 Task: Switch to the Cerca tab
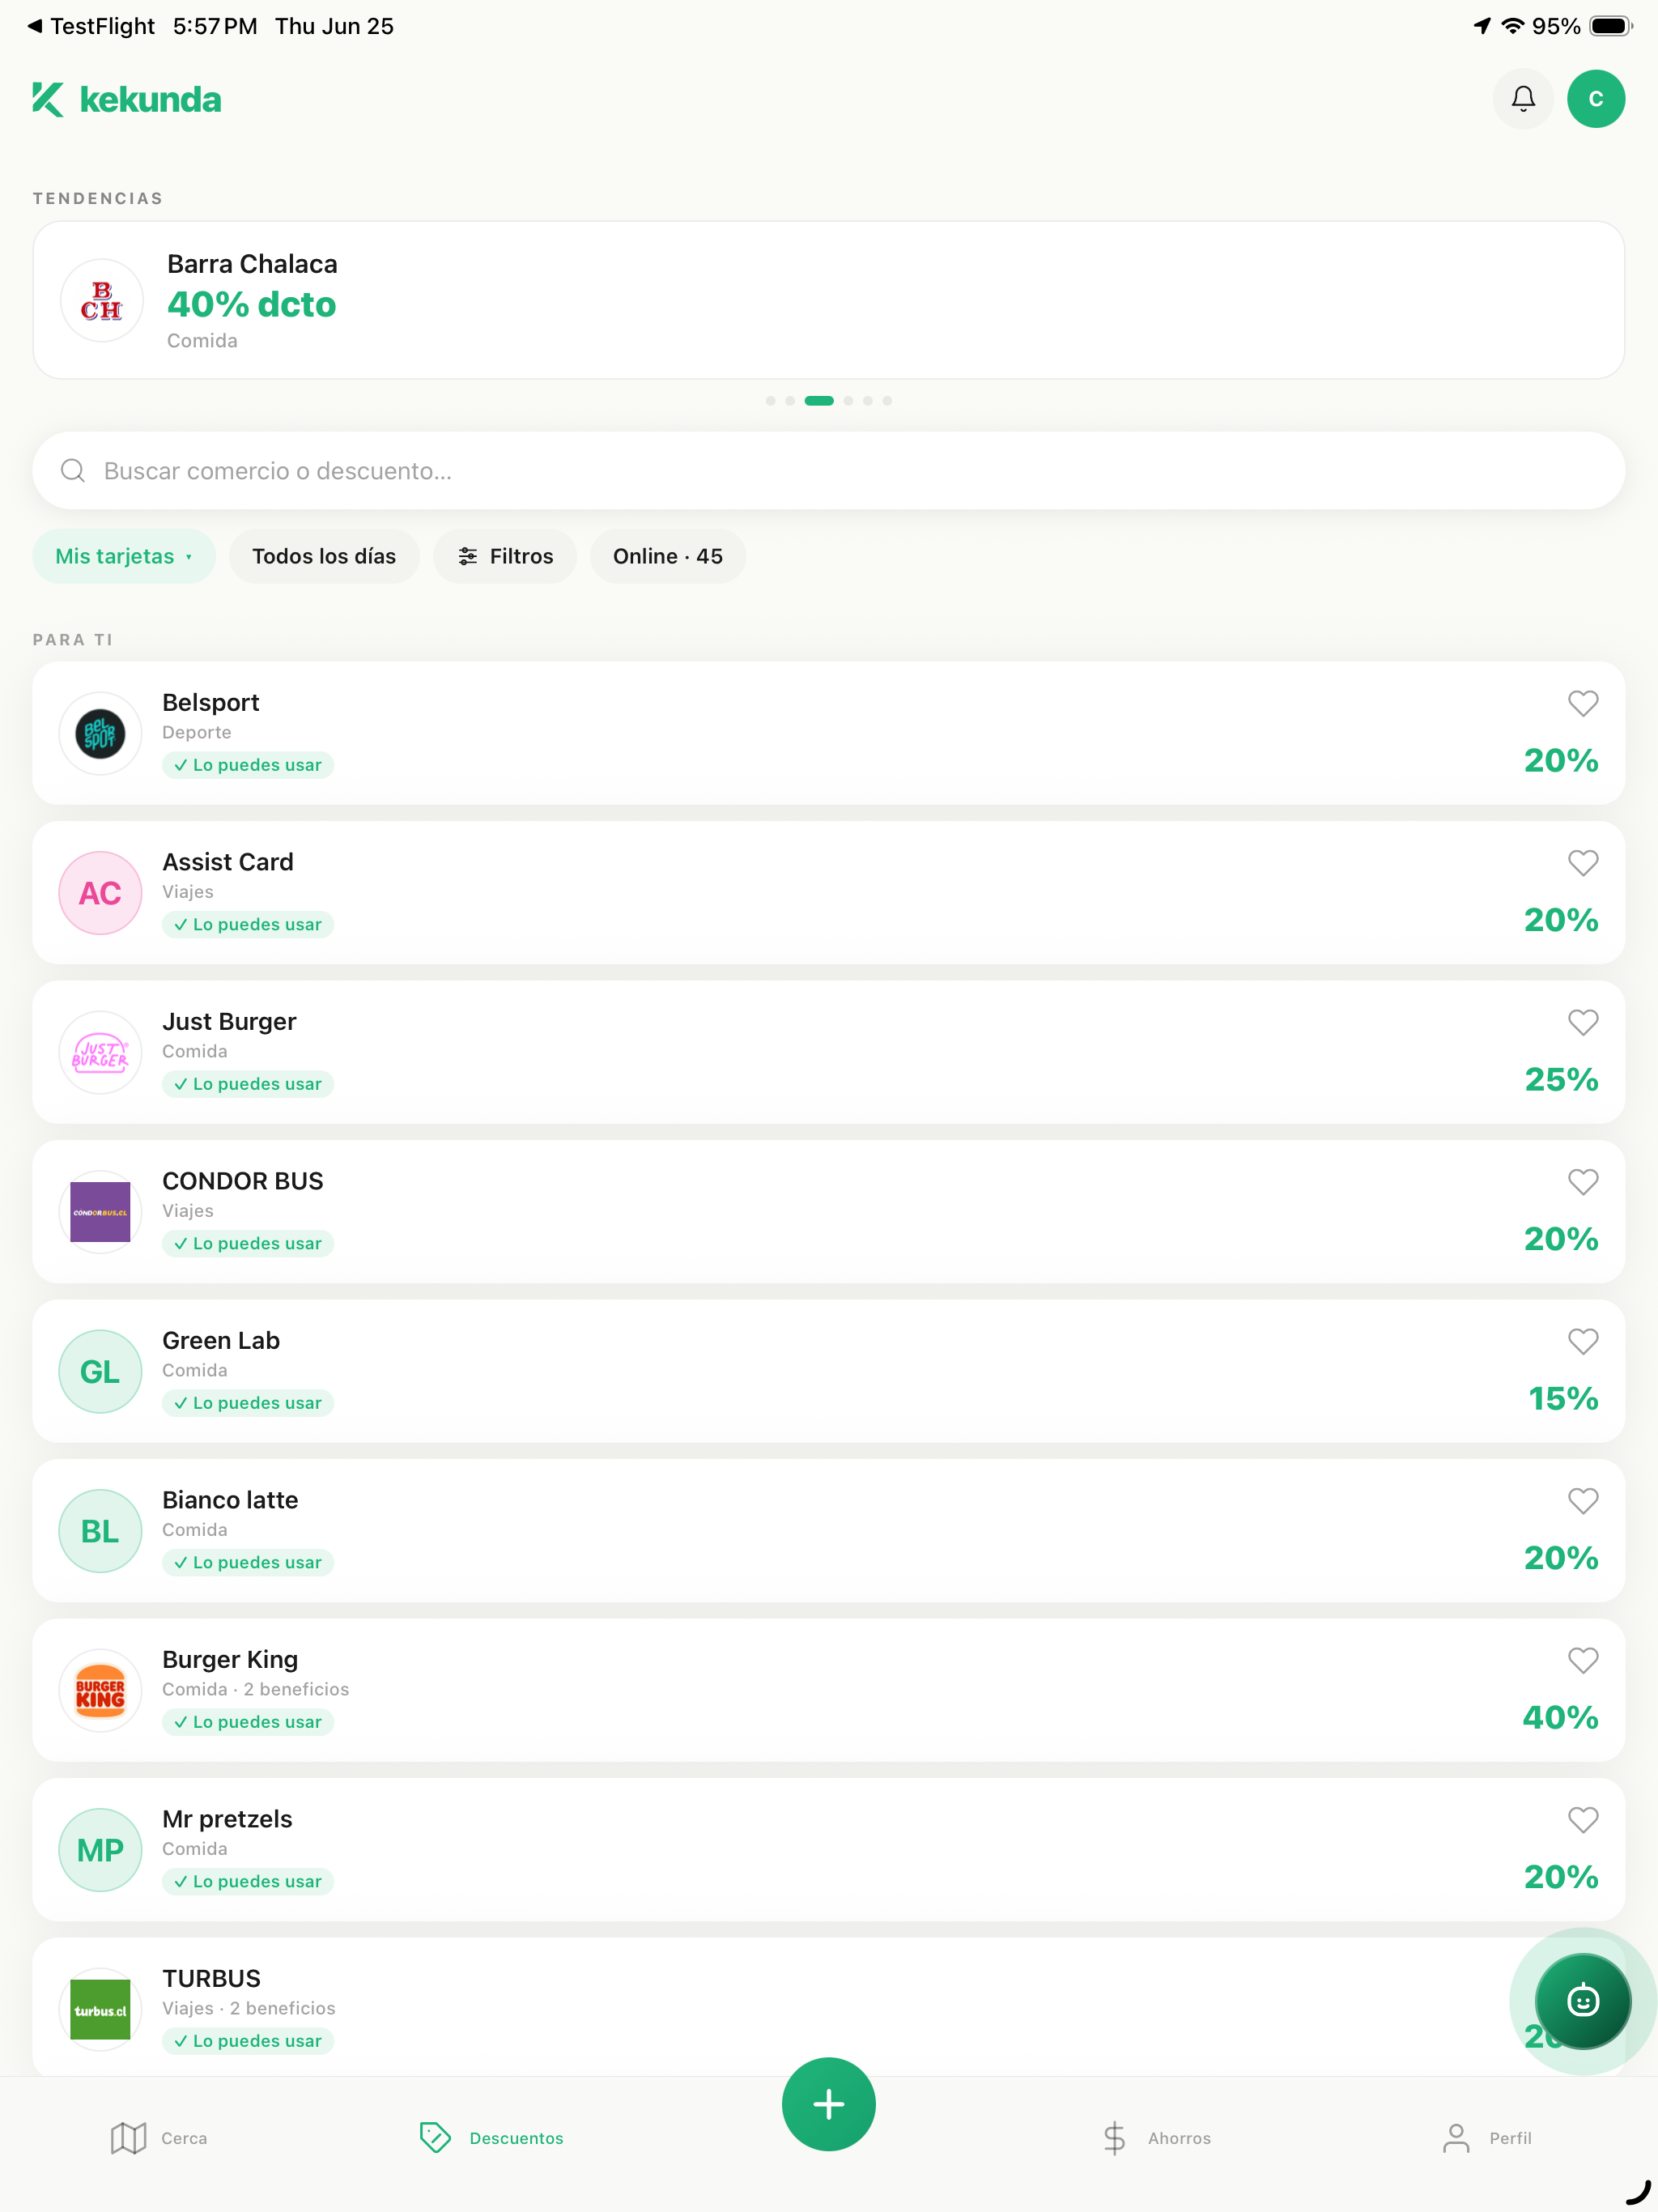pos(159,2138)
